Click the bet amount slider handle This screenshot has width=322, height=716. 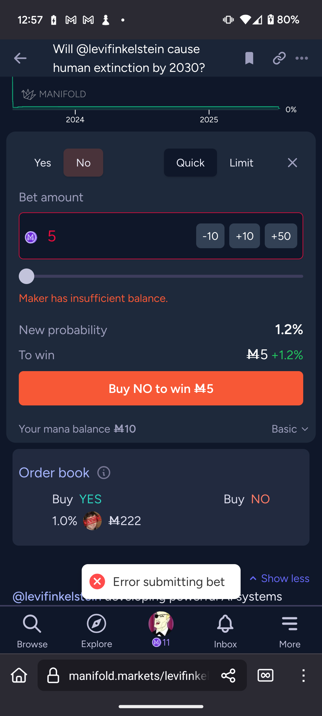tap(27, 276)
